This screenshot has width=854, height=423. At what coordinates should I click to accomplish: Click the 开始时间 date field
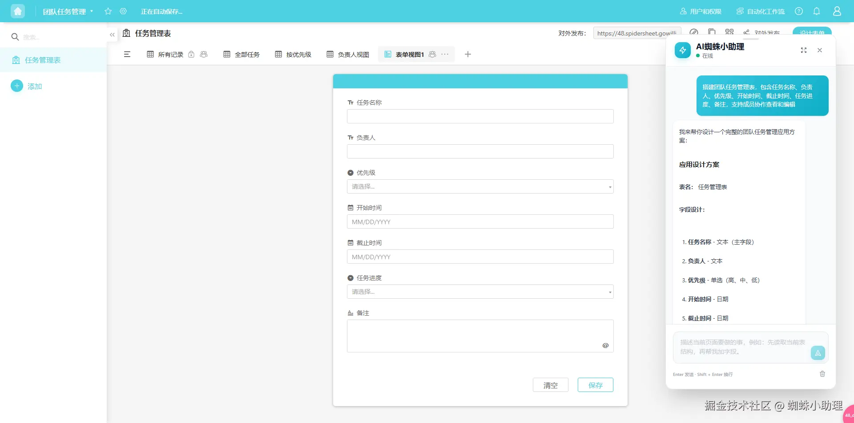(480, 221)
